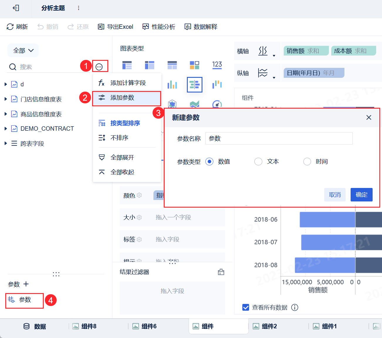
Task: Select the 时间 parameter type radio
Action: point(307,162)
